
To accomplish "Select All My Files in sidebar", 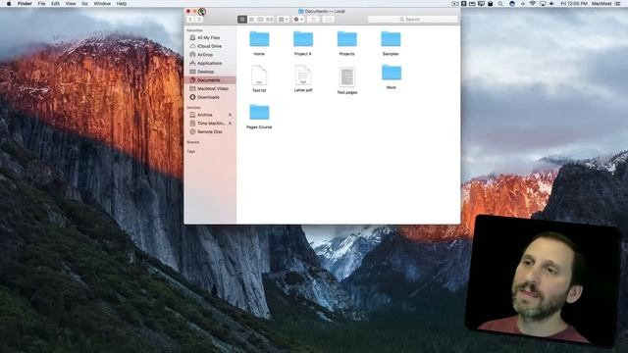I will pyautogui.click(x=210, y=37).
